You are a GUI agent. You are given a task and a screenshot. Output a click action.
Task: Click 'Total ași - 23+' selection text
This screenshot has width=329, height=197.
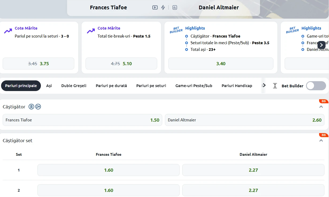[x=203, y=50]
